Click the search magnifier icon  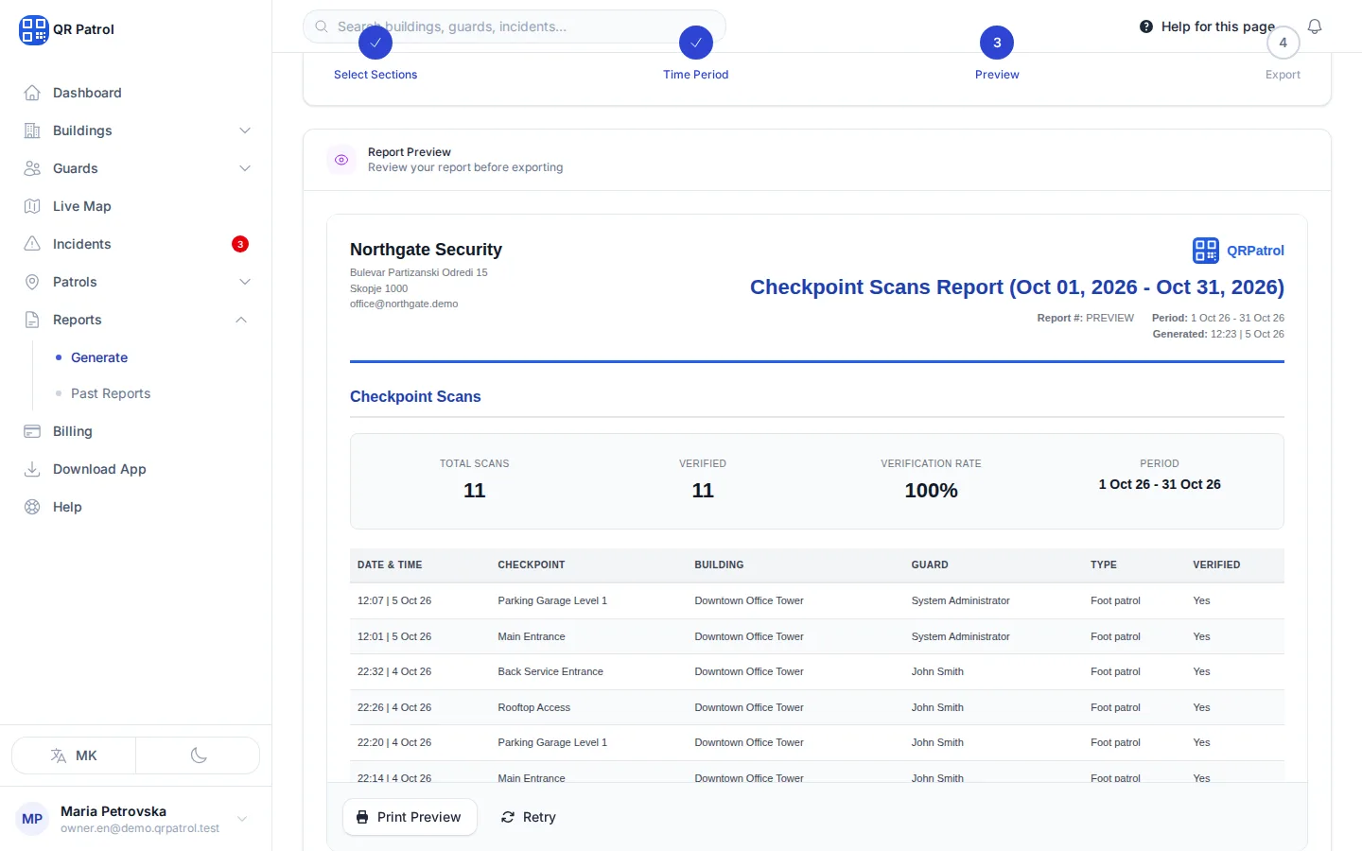[x=322, y=26]
